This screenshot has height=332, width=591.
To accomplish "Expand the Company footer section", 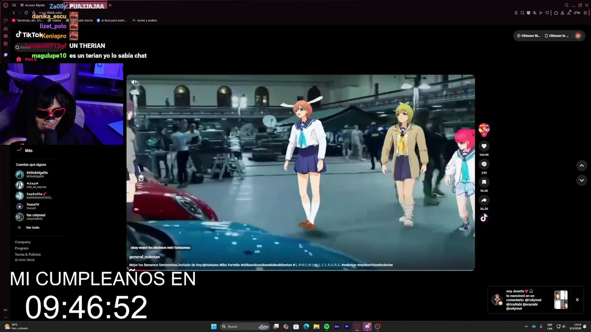I will pos(23,242).
